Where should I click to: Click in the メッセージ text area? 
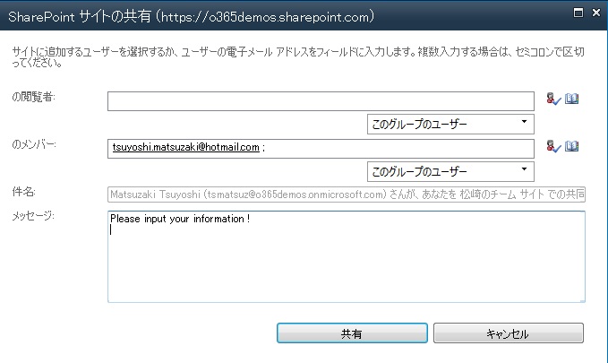tap(347, 256)
